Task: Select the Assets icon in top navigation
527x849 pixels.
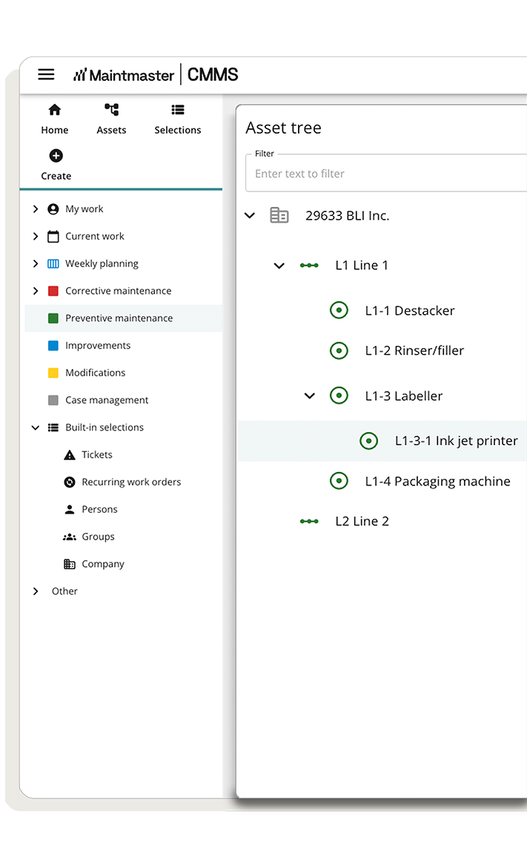Action: (x=111, y=110)
